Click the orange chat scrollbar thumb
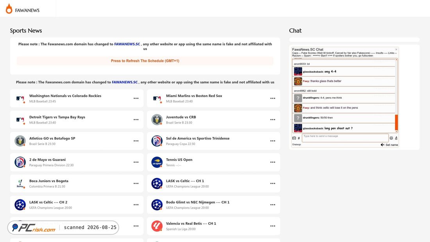Image resolution: width=430 pixels, height=242 pixels. click(x=396, y=122)
